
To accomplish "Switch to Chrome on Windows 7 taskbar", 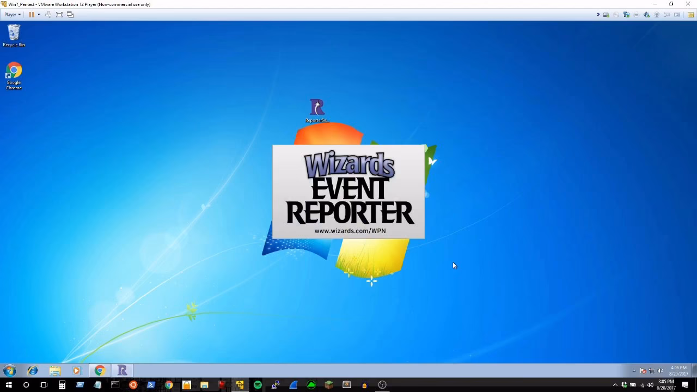I will coord(99,371).
